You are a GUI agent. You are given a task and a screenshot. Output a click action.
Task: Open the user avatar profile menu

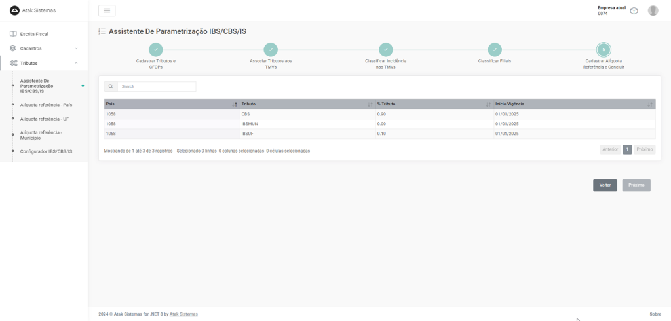[x=653, y=10]
